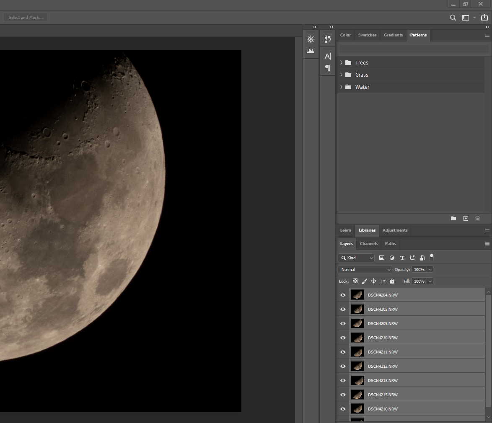
Task: Open the Paragraph panel icon
Action: (327, 68)
